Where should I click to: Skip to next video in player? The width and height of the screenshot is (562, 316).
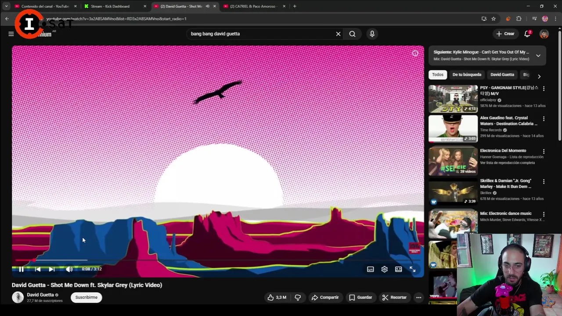(x=52, y=269)
